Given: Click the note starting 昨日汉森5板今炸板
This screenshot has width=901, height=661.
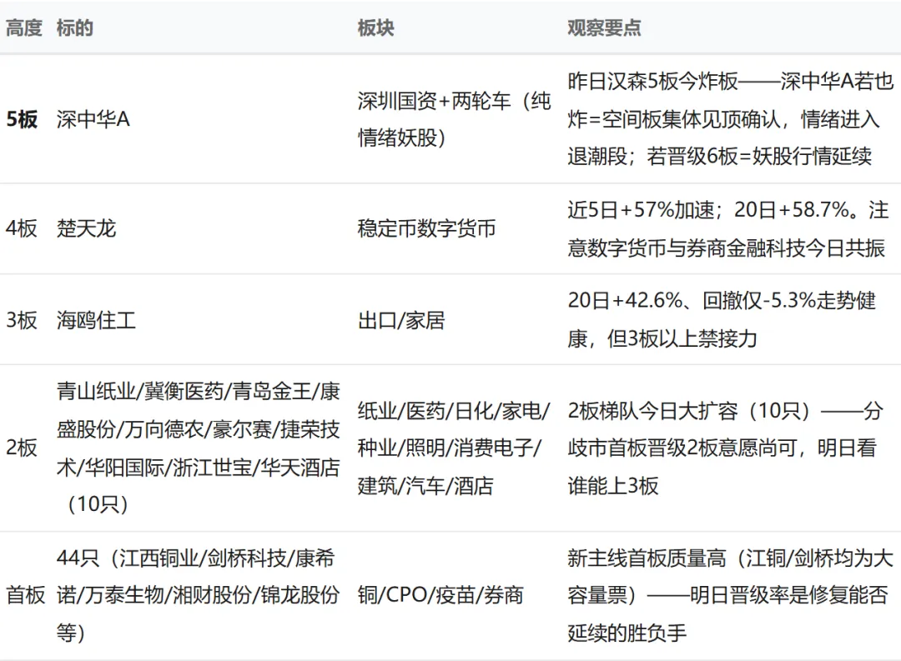Looking at the screenshot, I should tap(730, 119).
